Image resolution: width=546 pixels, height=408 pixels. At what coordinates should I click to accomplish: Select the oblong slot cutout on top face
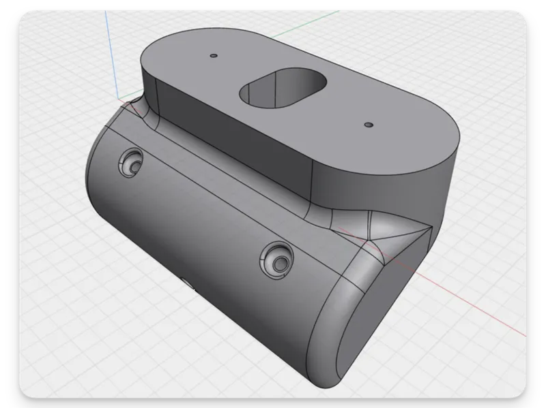[283, 88]
